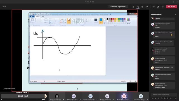Open the Brushes tool in Paint
Image resolution: width=179 pixels, height=101 pixels.
coord(69,21)
